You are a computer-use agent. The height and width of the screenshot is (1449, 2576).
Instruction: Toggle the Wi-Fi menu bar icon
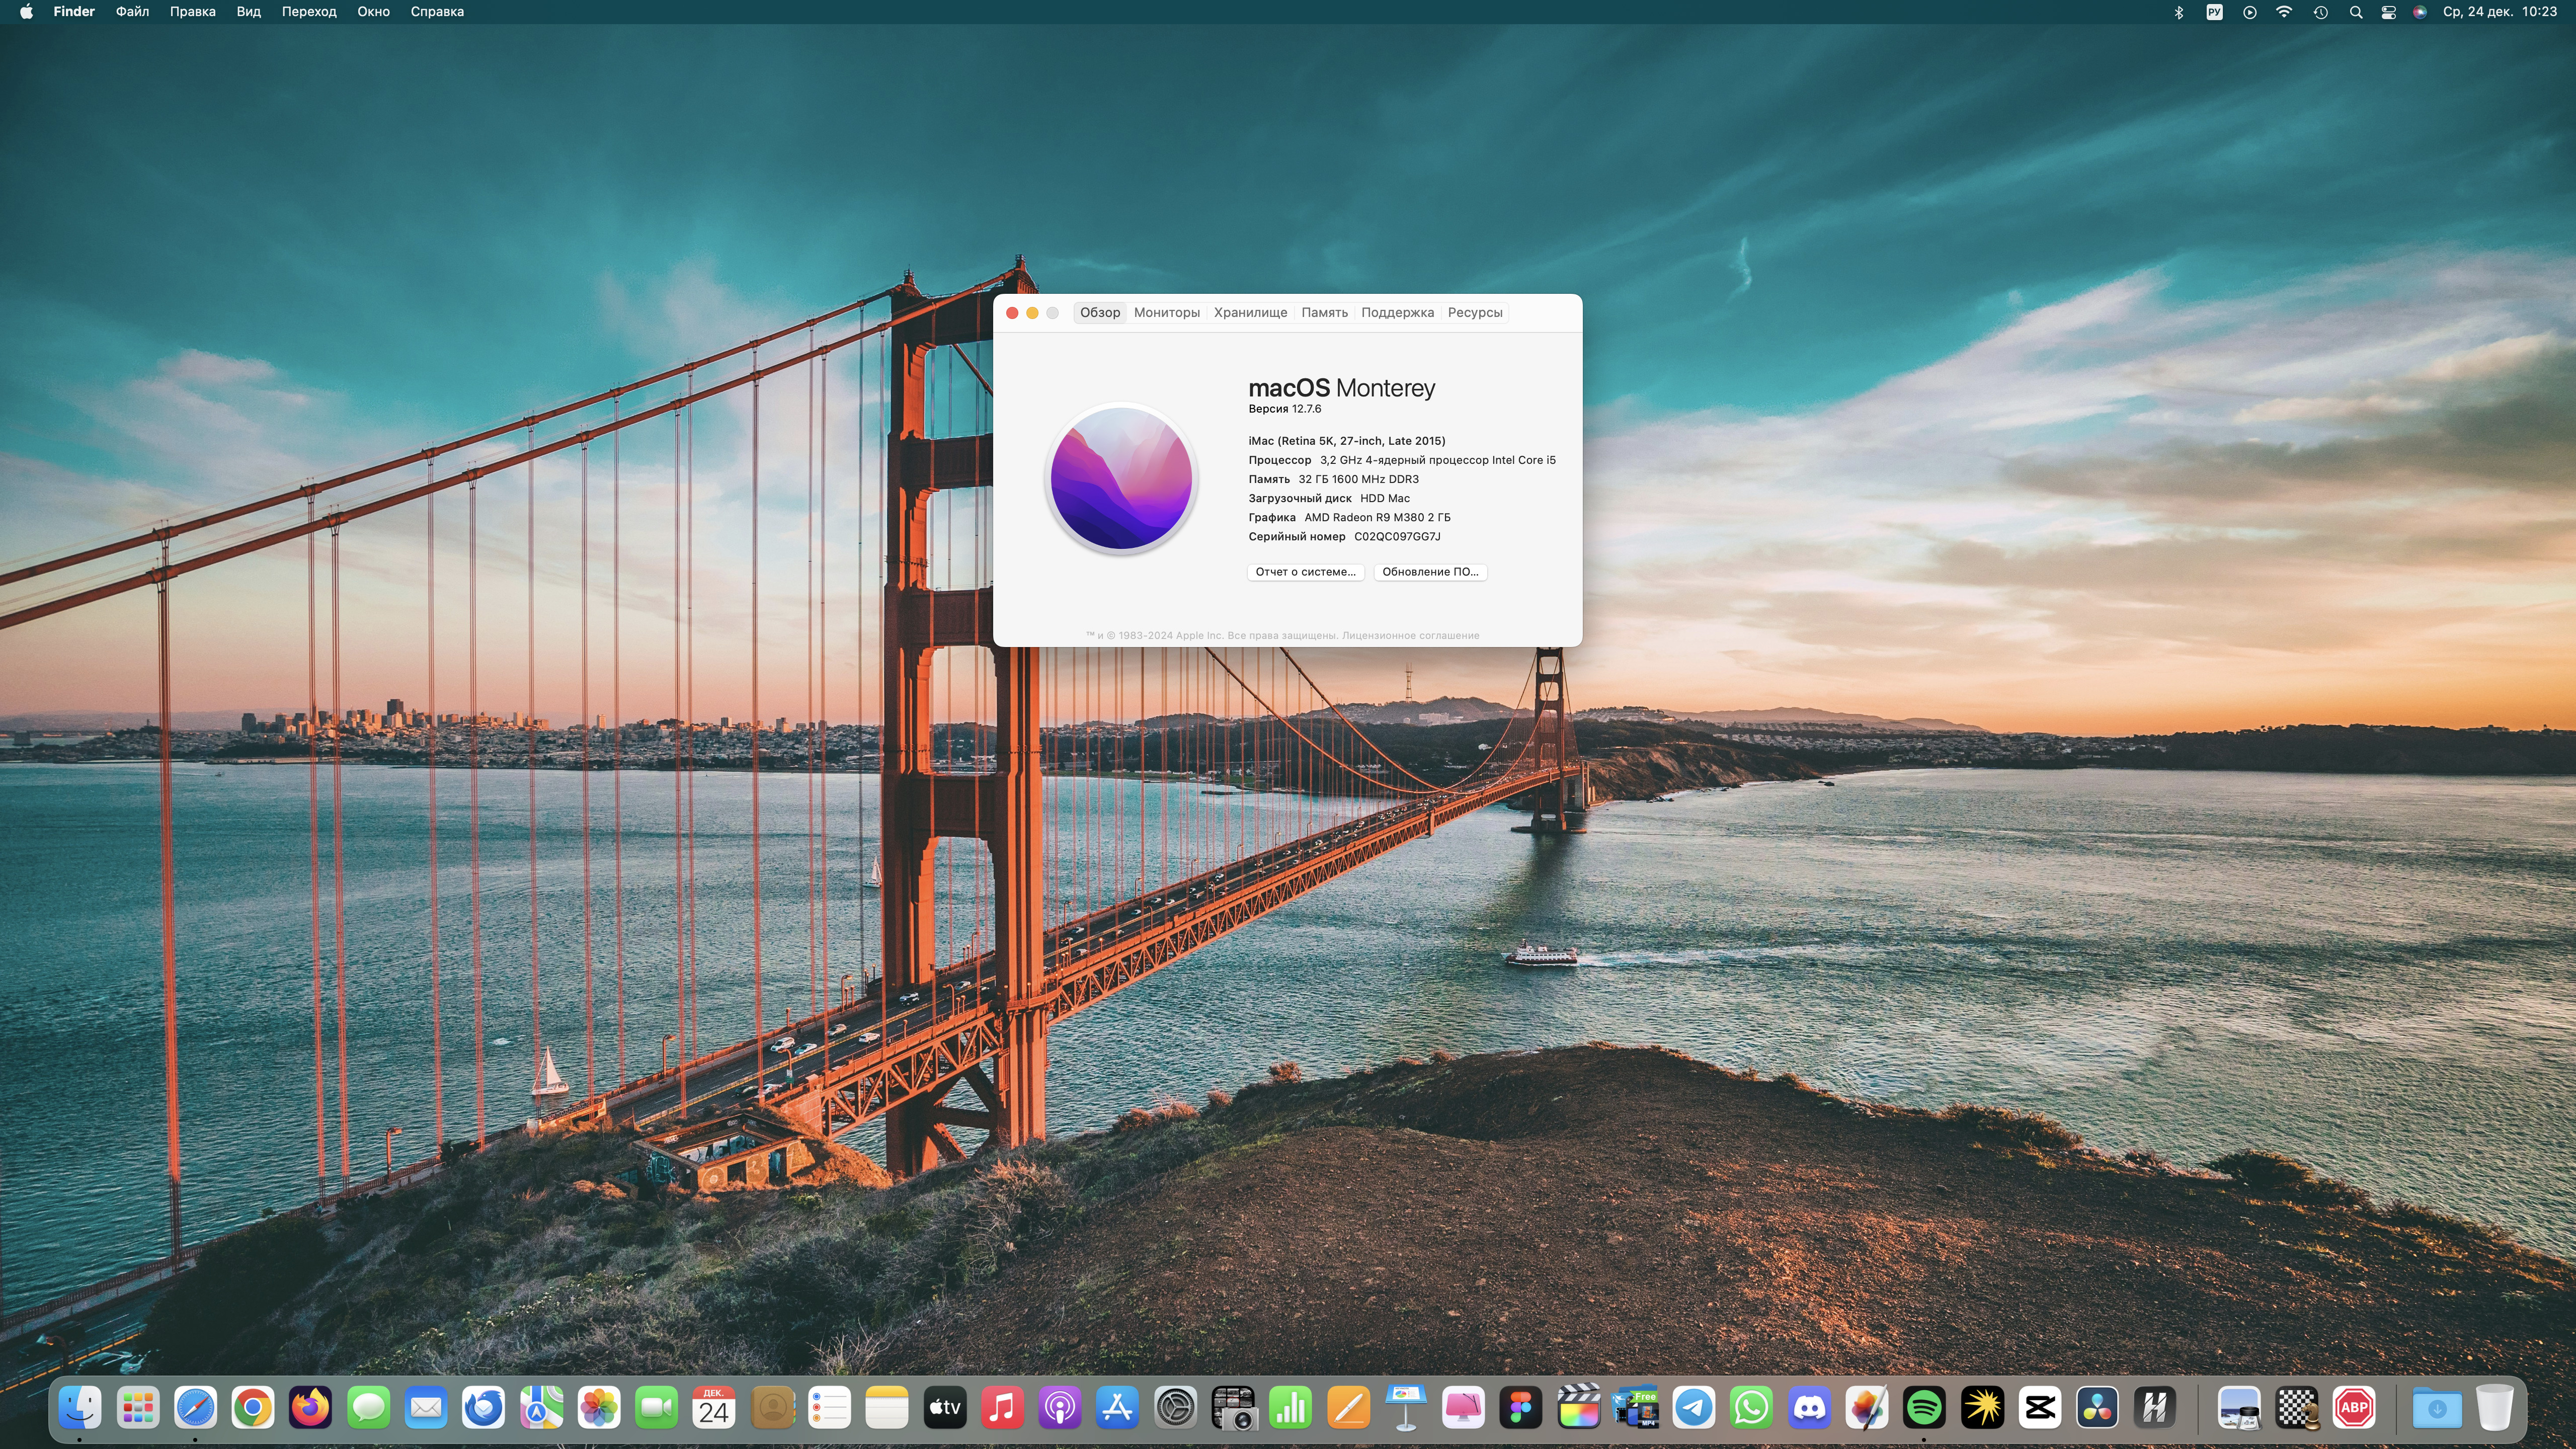2284,12
